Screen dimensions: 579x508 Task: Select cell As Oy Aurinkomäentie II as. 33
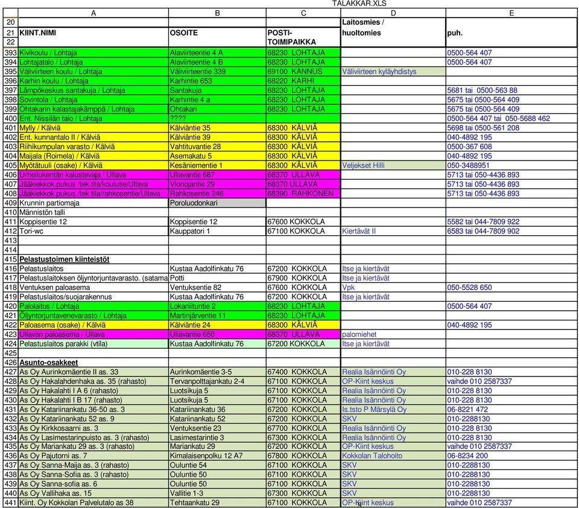point(93,372)
